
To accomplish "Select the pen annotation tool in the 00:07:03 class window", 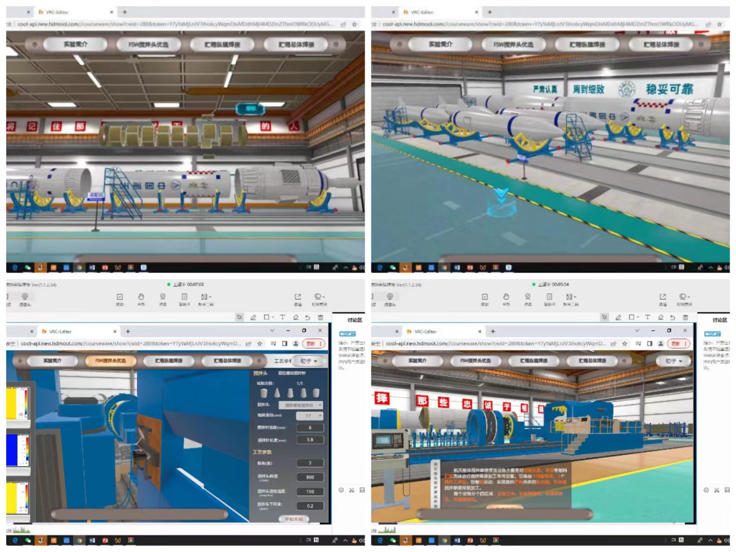I will [x=253, y=317].
